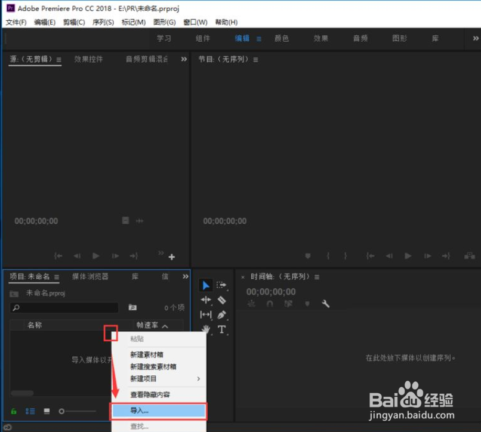Toggle nest sequence insert mode
Screen dimensions: 481x432
251,304
